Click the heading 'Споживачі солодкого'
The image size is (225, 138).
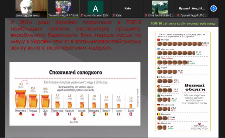(76, 73)
